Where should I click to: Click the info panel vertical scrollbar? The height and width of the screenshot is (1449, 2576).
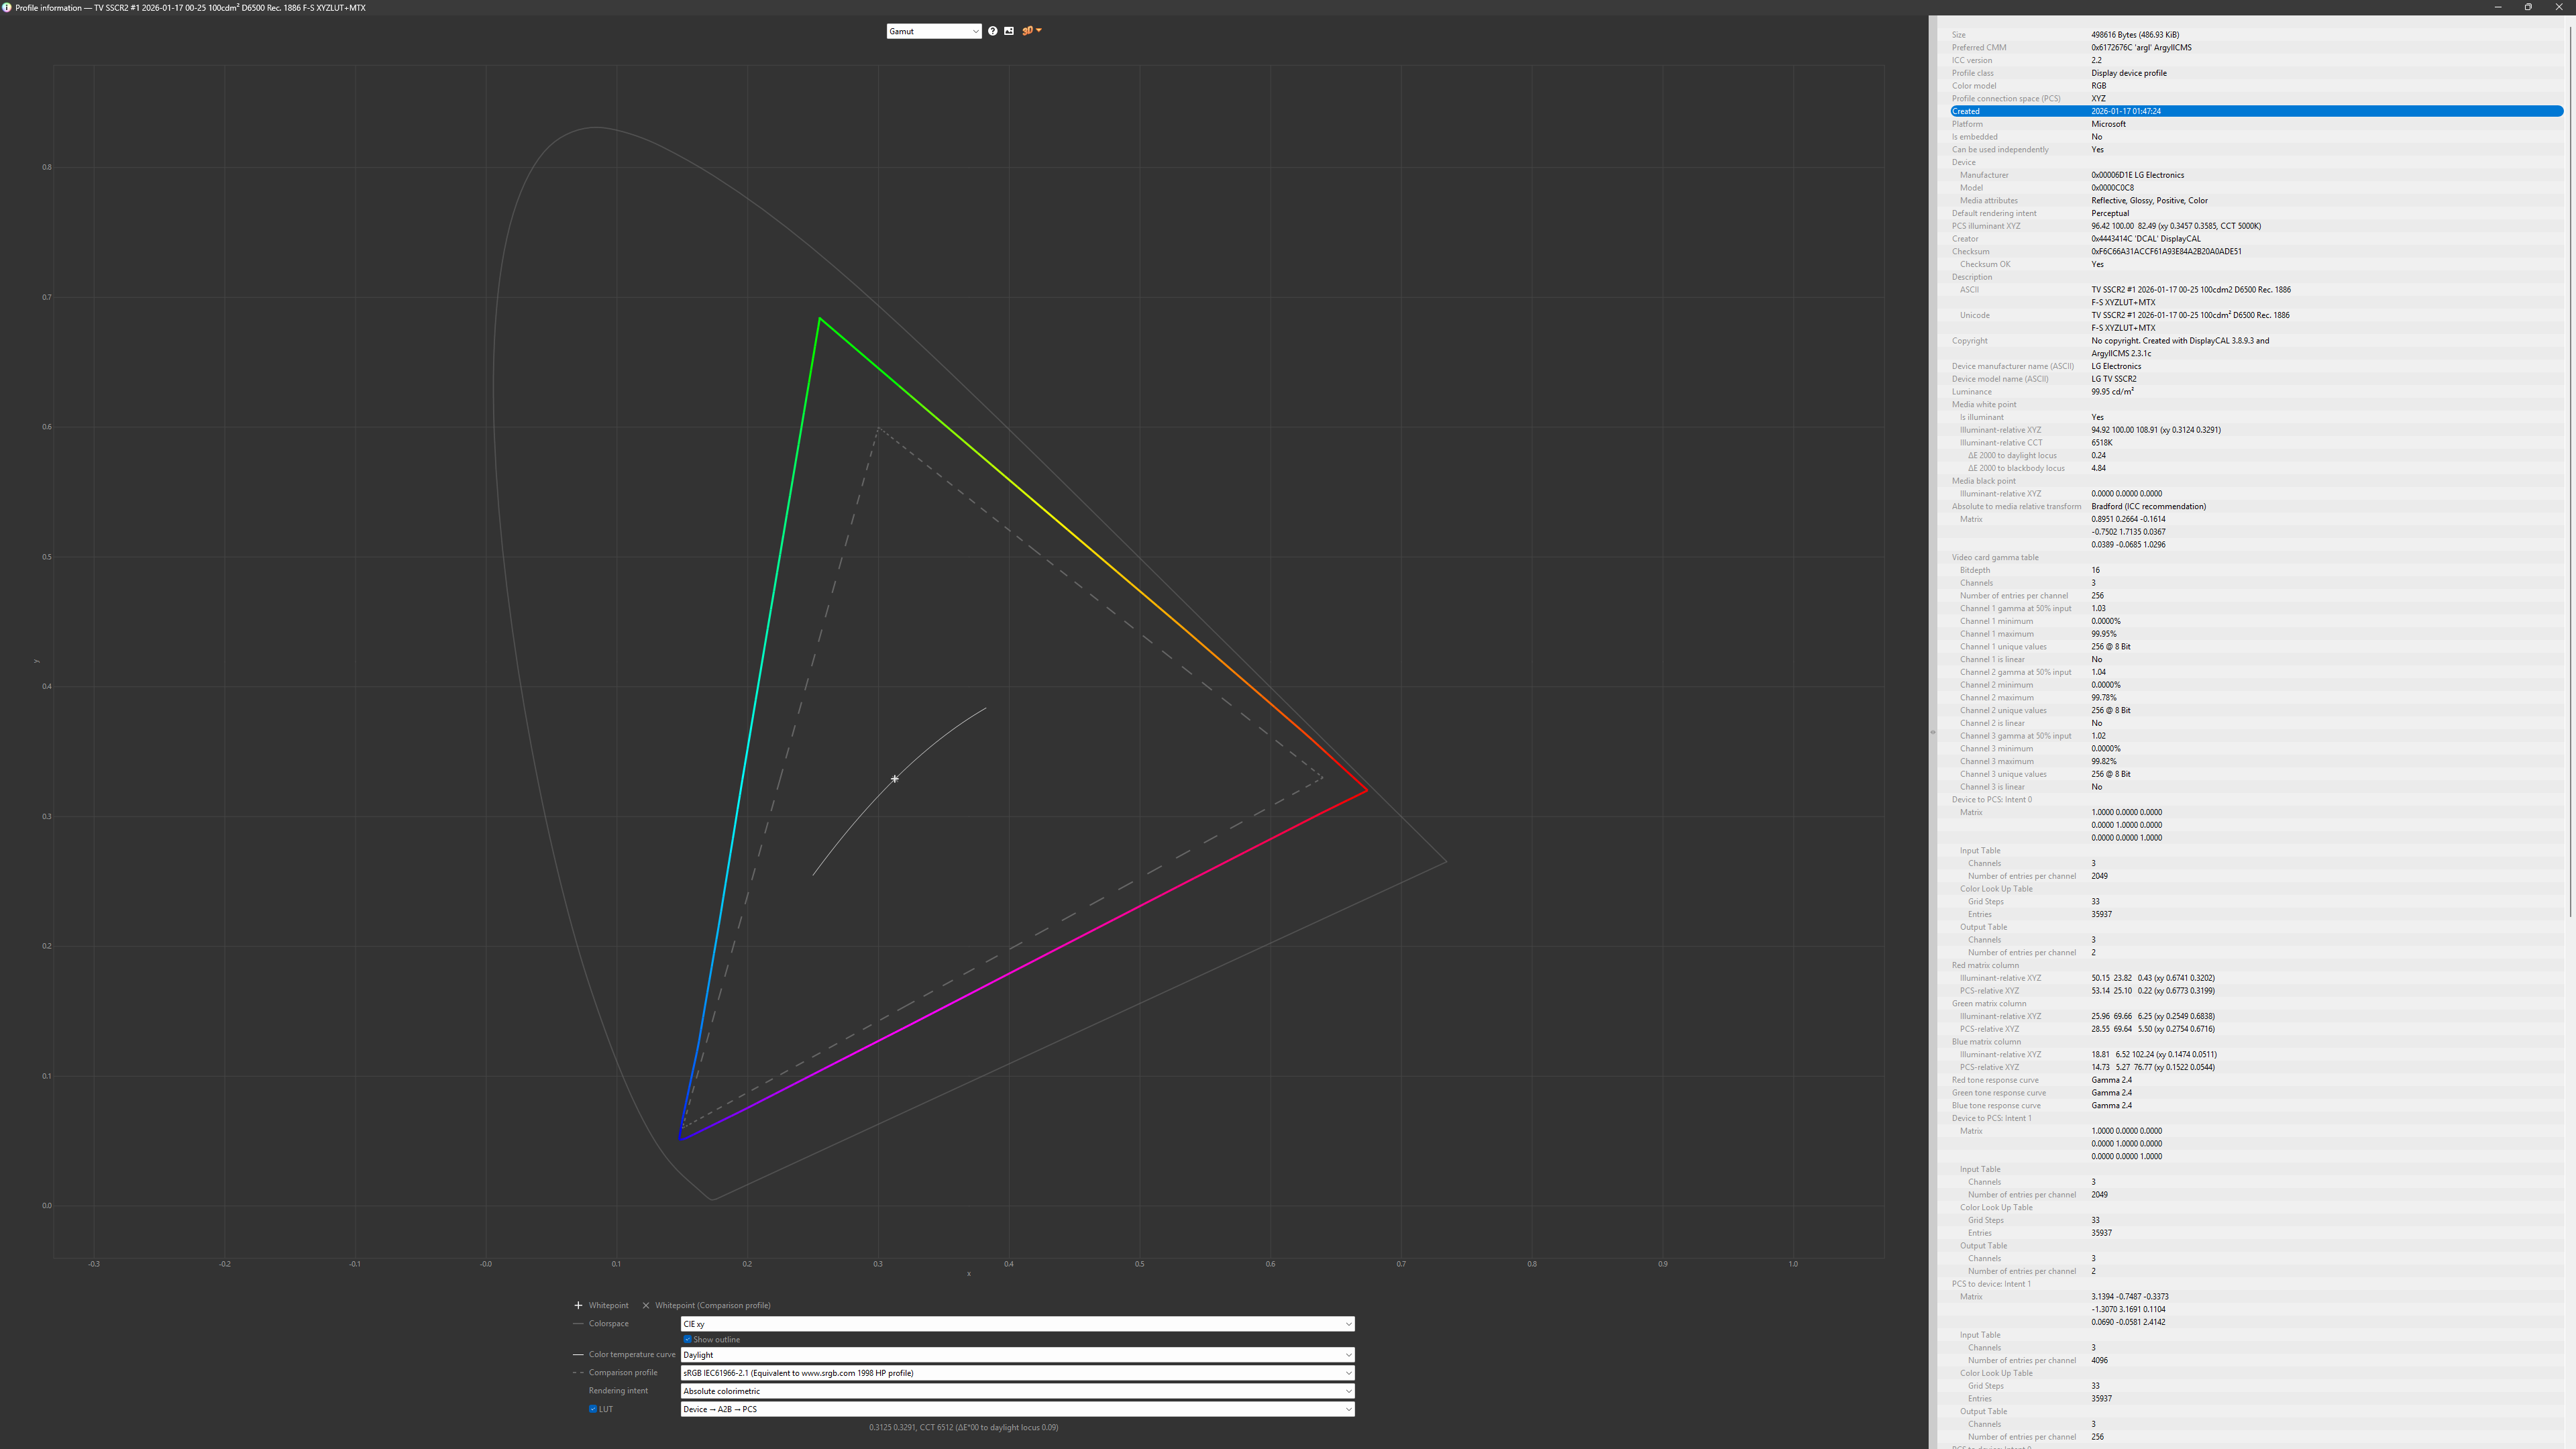pos(2569,470)
